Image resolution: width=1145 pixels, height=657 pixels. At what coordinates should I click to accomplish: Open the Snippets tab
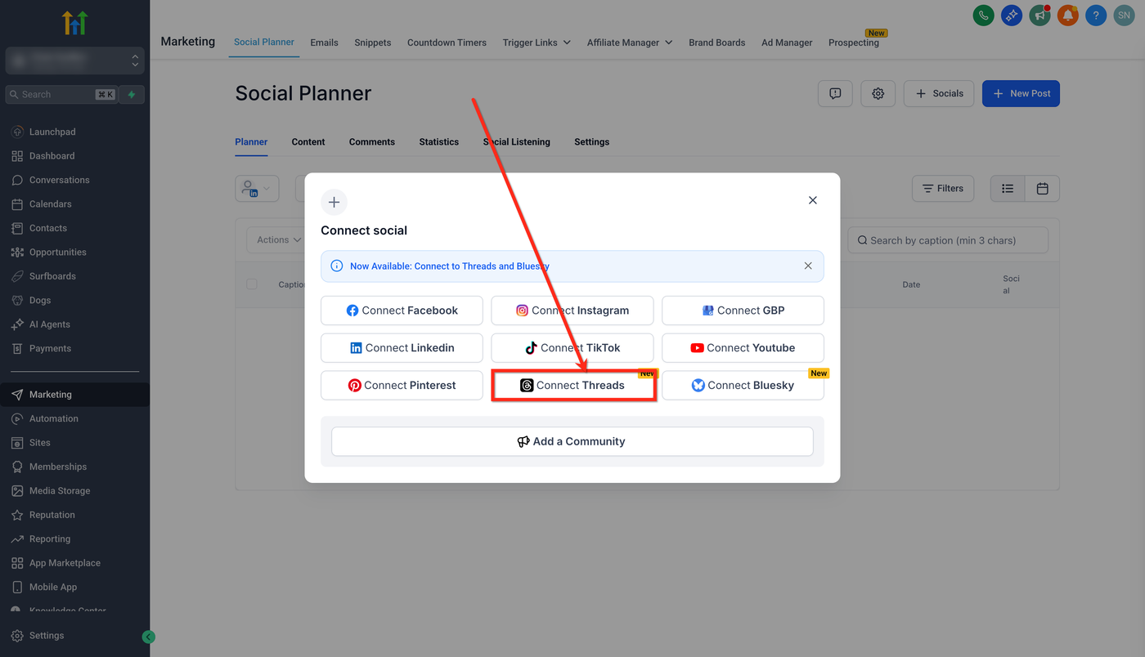[x=373, y=42]
